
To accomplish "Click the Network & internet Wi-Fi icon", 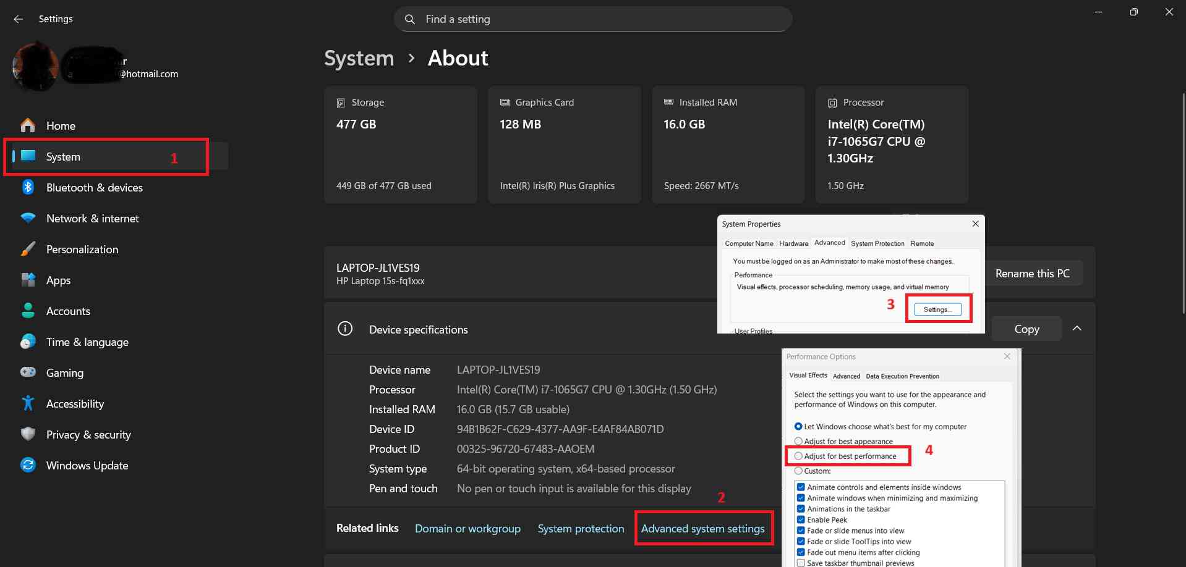I will [28, 218].
